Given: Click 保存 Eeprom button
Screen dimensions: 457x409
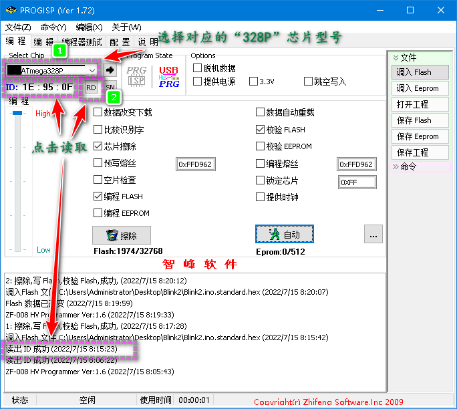Looking at the screenshot, I should tap(420, 136).
